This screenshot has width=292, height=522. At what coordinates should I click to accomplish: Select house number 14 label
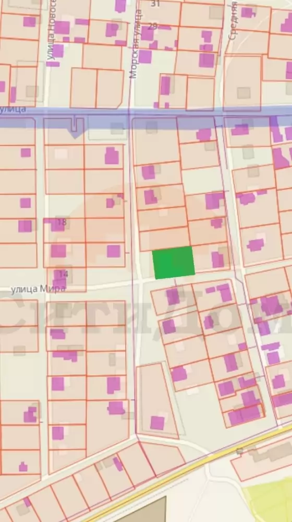click(x=64, y=275)
